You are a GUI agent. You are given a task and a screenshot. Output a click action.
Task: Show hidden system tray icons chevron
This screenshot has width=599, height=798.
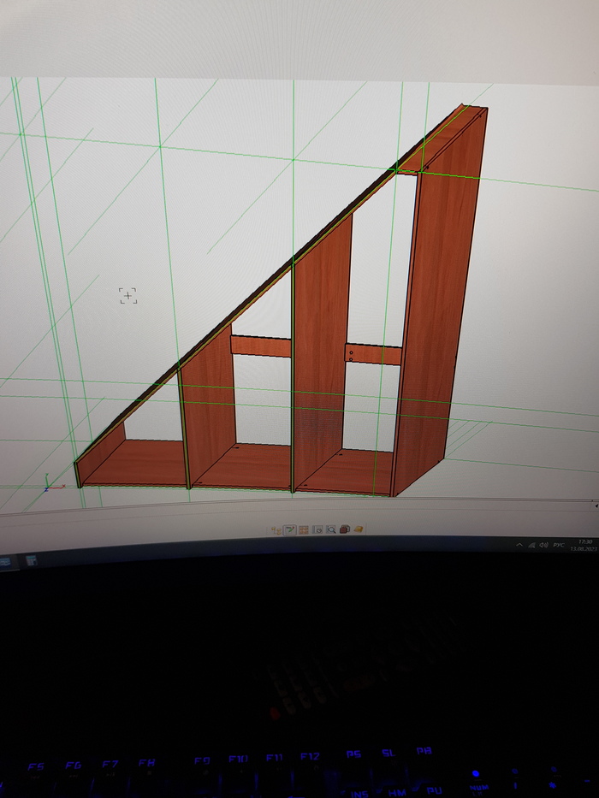click(x=519, y=545)
